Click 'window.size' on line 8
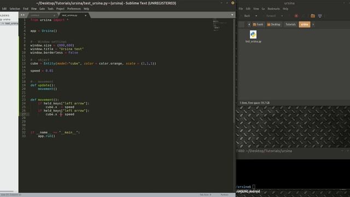Image resolution: width=350 pixels, height=197 pixels. point(41,45)
